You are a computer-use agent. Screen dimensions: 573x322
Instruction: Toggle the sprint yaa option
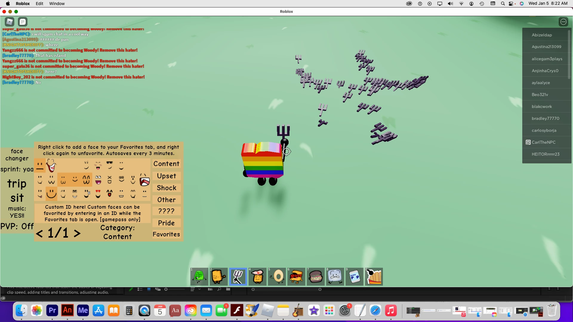pyautogui.click(x=17, y=169)
